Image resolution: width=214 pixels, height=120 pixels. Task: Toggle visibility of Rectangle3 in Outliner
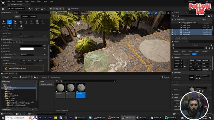coord(173,34)
